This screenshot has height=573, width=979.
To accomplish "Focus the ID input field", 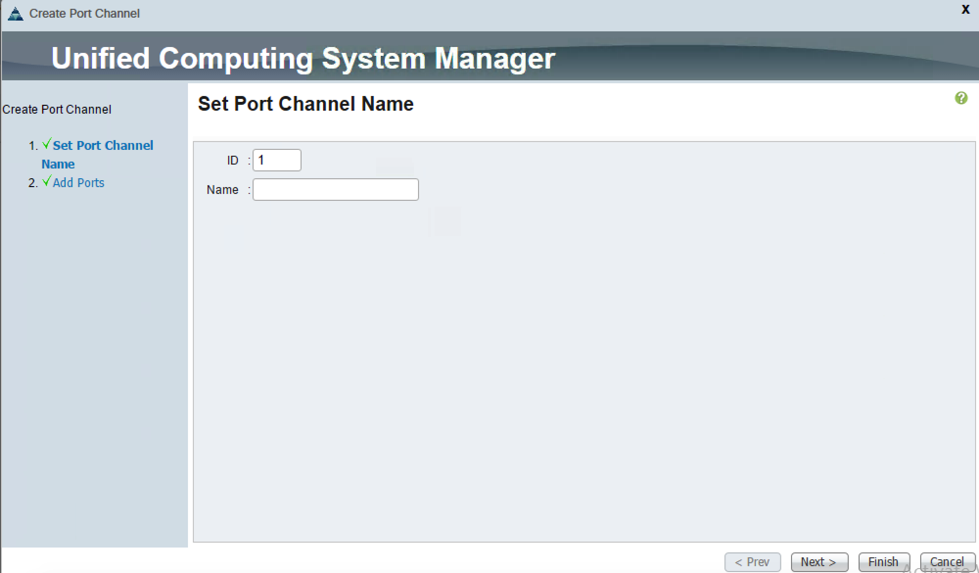I will point(277,160).
